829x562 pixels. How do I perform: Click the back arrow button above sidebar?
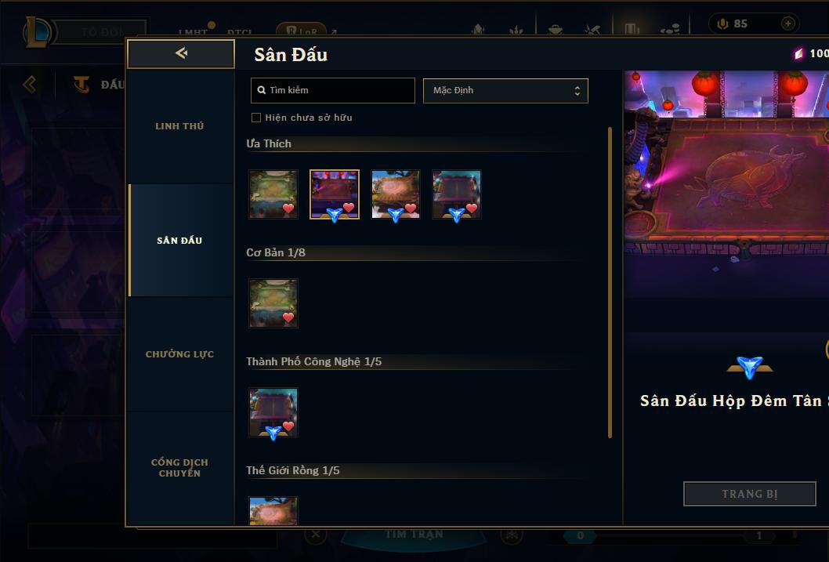181,53
